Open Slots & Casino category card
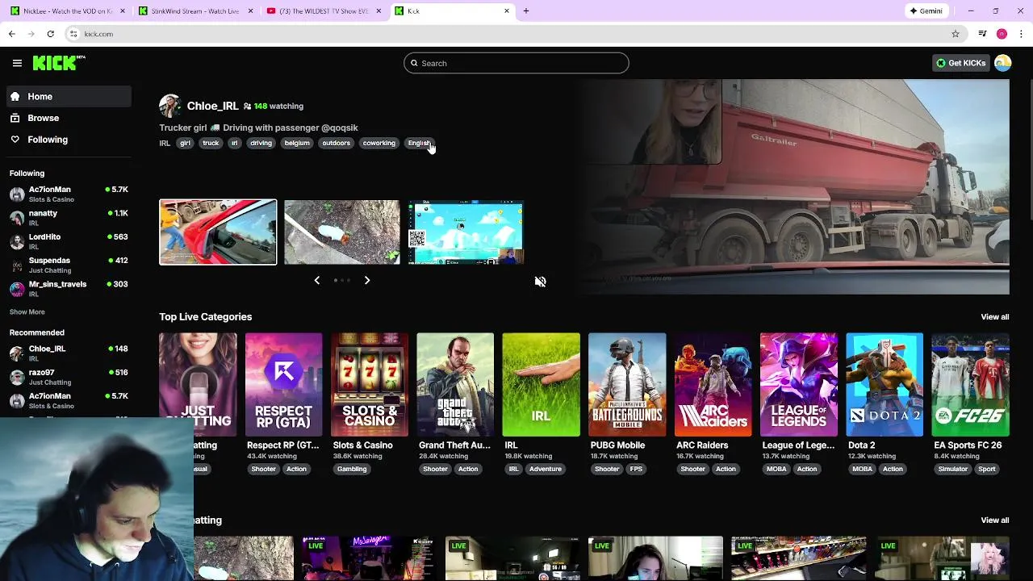 [369, 384]
